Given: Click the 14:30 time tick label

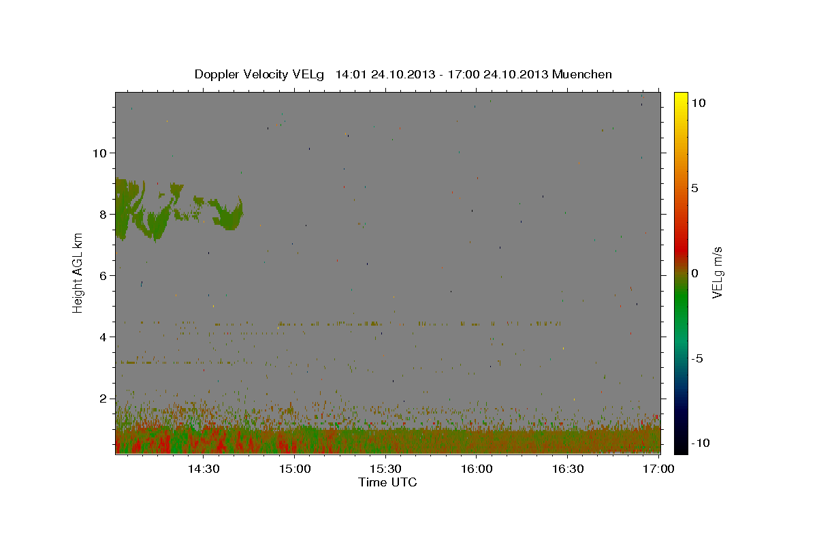Looking at the screenshot, I should click(203, 469).
